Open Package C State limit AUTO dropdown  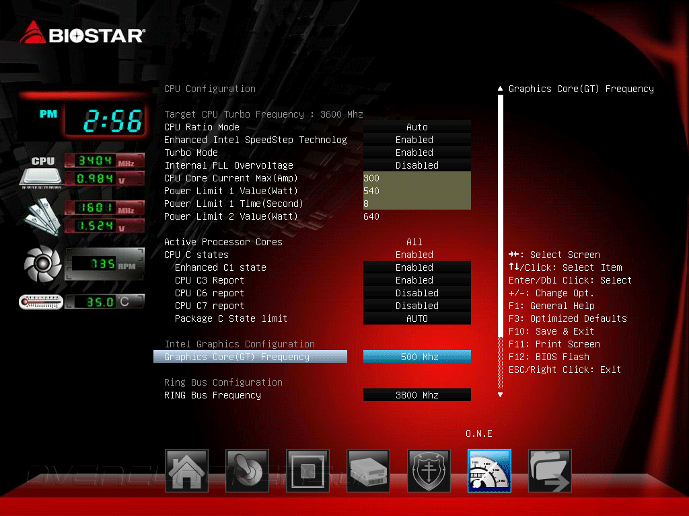417,318
